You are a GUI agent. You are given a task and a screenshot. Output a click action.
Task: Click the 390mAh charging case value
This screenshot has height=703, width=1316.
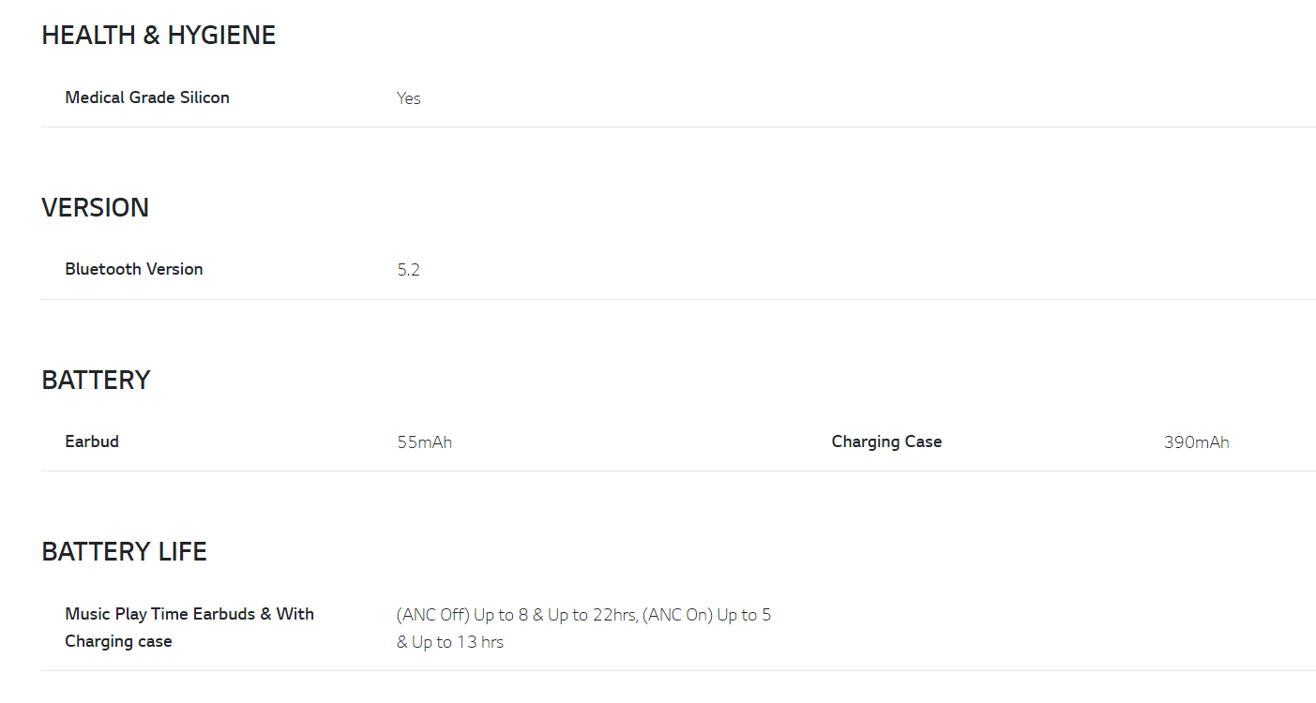1196,442
